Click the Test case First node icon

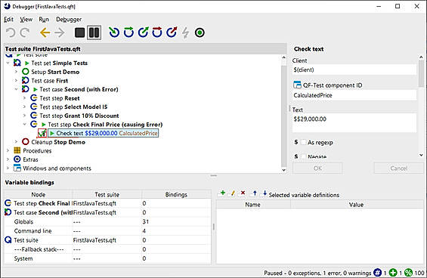pos(26,80)
